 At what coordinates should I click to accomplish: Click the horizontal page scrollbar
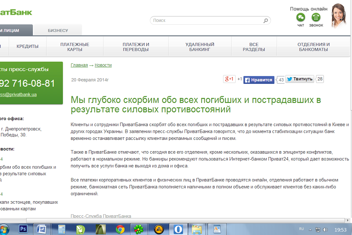click(x=186, y=220)
